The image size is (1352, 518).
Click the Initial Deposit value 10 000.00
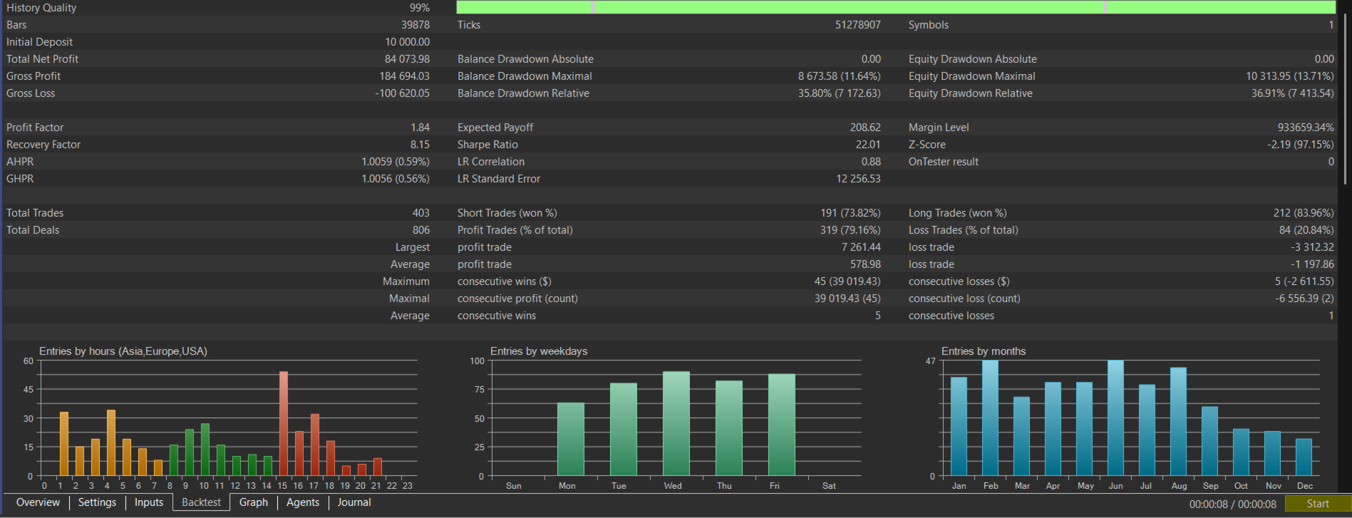pyautogui.click(x=408, y=42)
